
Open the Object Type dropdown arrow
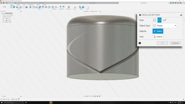(175, 26)
